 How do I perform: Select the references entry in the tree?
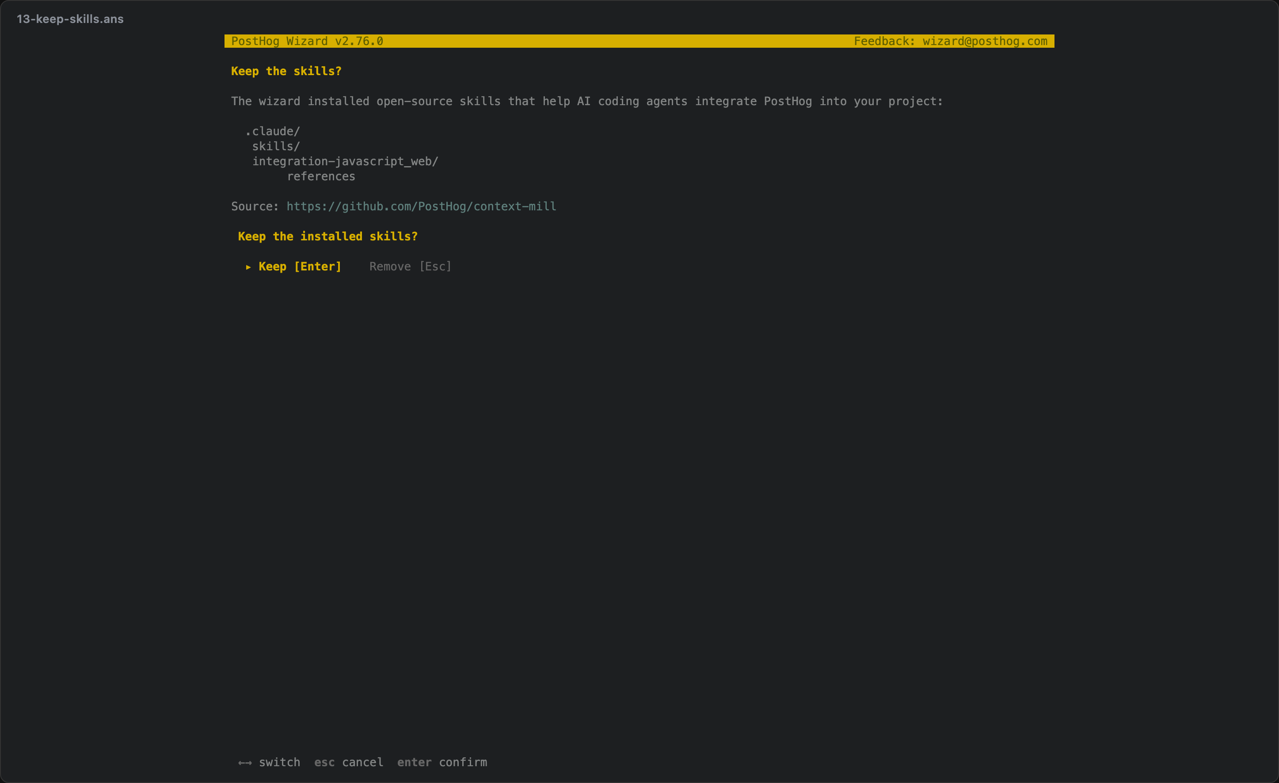[321, 176]
